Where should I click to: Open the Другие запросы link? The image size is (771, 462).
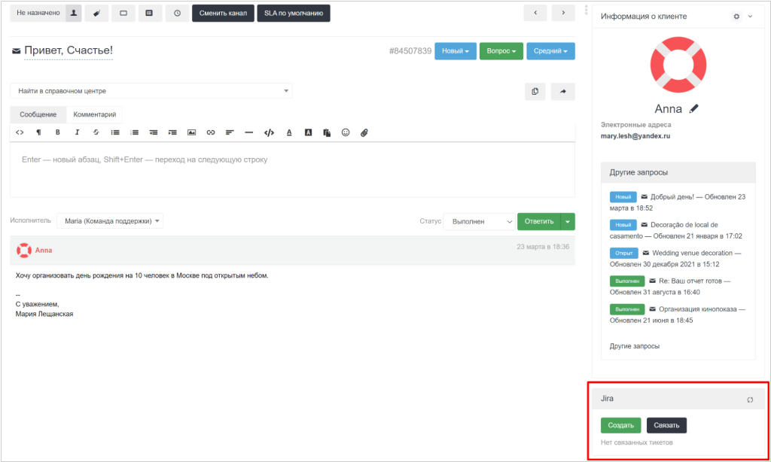634,346
